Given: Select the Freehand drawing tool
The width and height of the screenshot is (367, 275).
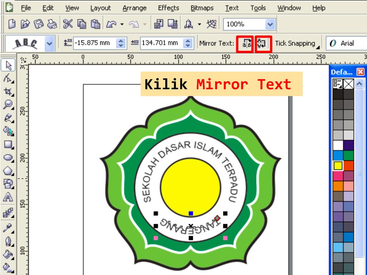Looking at the screenshot, I should (8, 118).
